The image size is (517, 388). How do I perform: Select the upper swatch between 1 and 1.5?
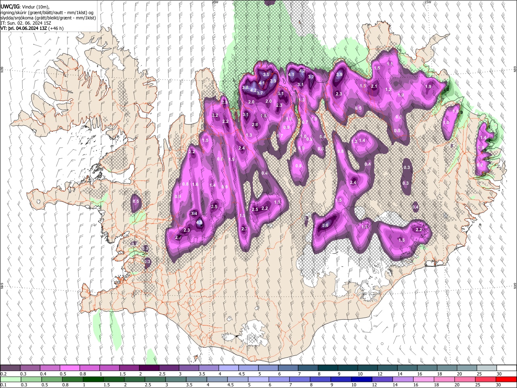point(109,368)
